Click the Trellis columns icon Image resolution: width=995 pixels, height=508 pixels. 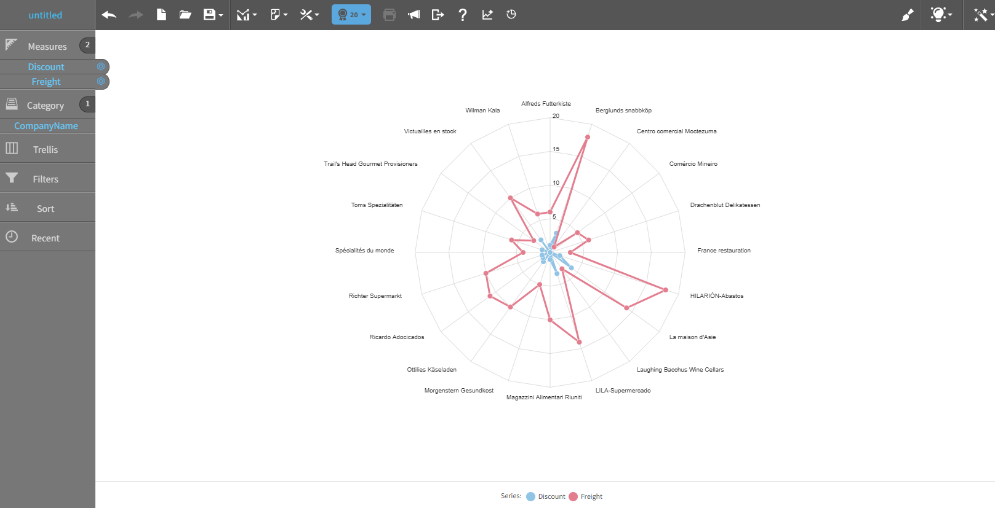[x=12, y=148]
